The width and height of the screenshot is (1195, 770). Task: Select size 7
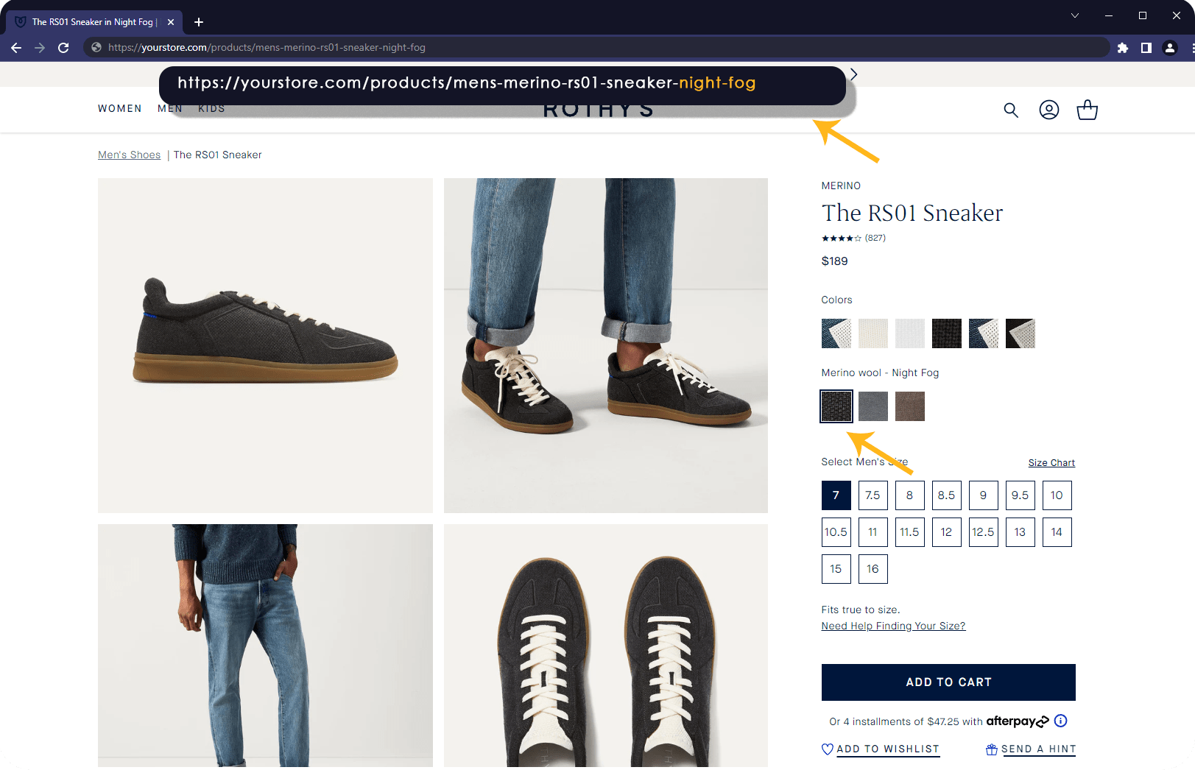[x=836, y=495]
